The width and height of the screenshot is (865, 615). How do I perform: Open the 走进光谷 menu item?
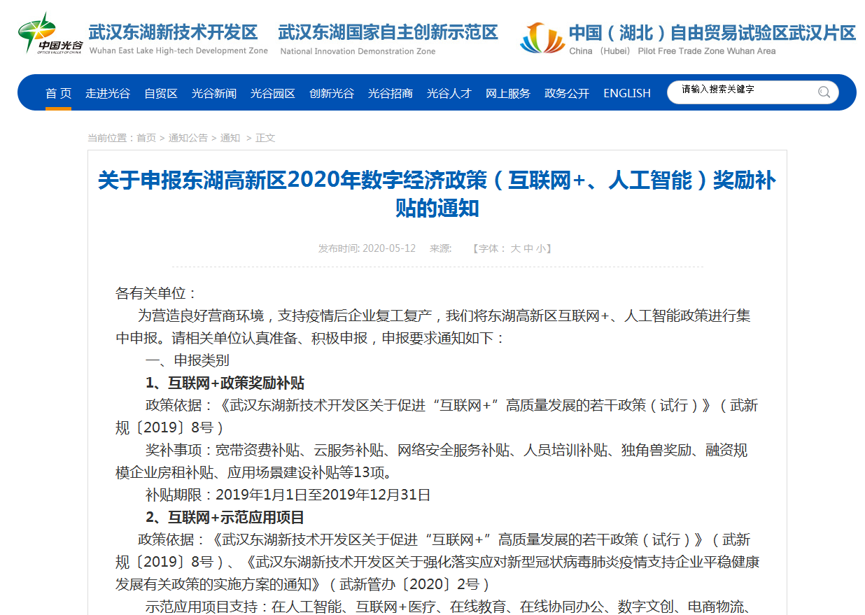(108, 93)
